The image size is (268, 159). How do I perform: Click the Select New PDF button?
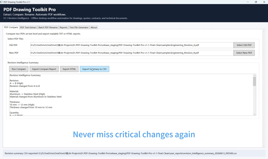[x=244, y=53]
